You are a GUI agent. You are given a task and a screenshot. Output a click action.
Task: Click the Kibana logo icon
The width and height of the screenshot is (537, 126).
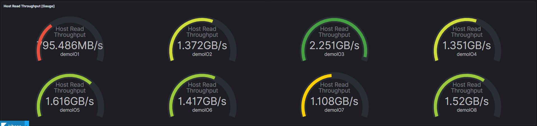coord(4,124)
